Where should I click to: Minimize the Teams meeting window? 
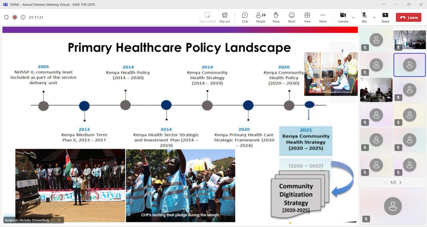396,5
